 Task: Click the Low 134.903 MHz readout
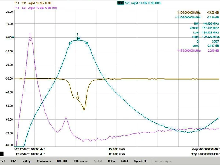click(206, 32)
